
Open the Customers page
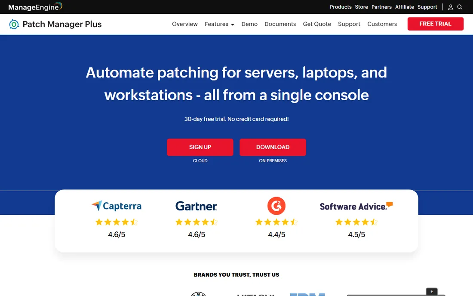(x=382, y=24)
